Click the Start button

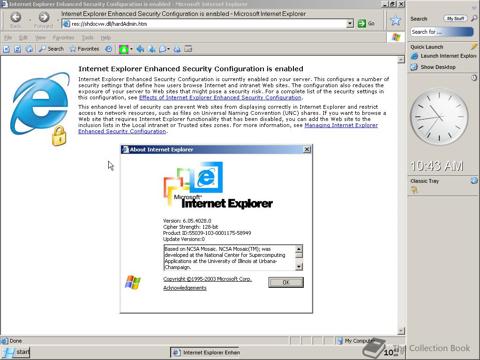16,352
